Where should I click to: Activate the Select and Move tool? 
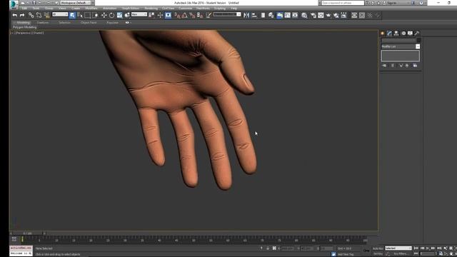tap(104, 15)
